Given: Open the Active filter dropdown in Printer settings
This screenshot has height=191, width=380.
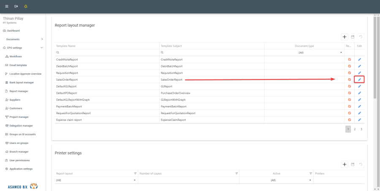Looking at the screenshot, I should [310, 180].
